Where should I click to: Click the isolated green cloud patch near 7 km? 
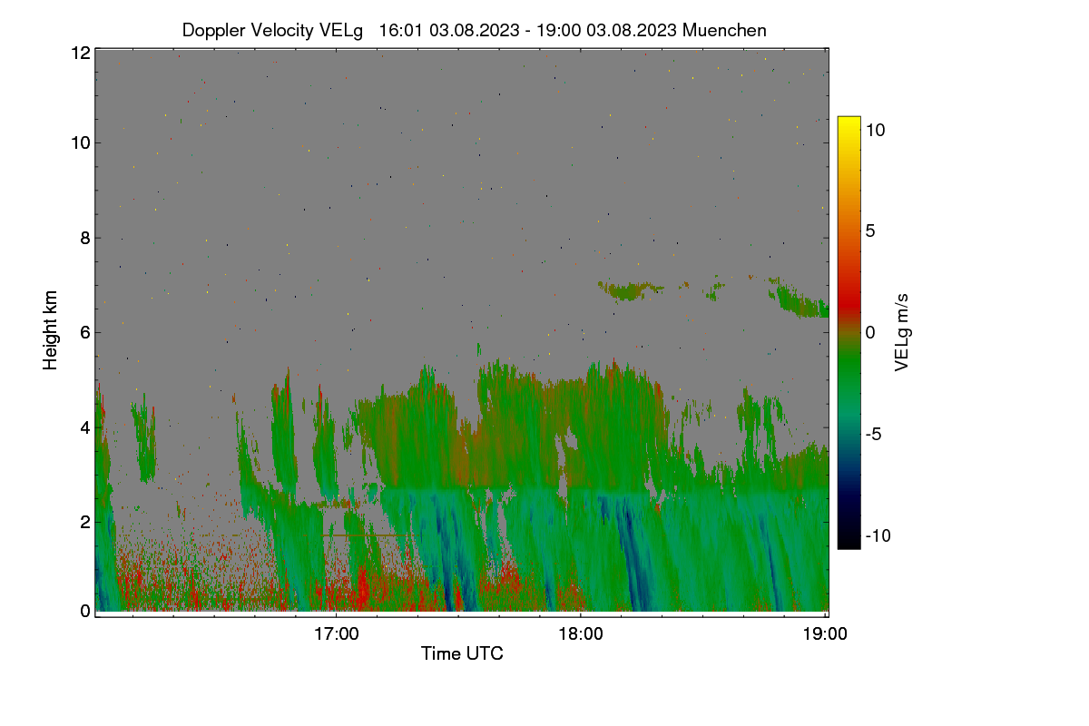click(630, 290)
